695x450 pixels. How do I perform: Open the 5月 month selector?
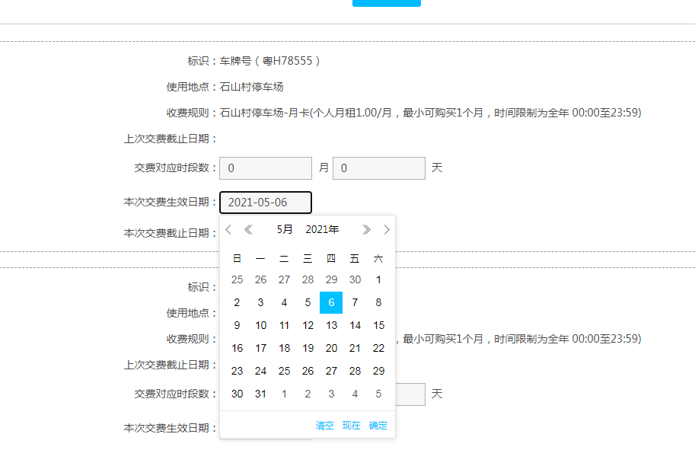coord(285,230)
